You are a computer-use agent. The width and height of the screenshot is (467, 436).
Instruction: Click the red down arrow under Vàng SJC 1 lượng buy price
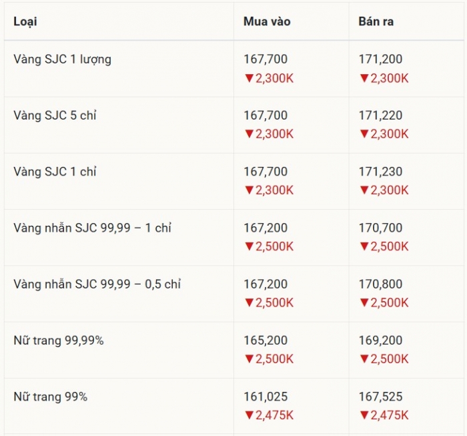click(249, 78)
